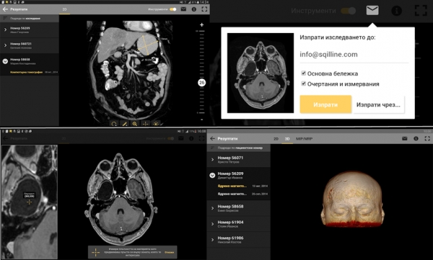Open sort option 'Подреди по пациентски номер'
The image size is (433, 260).
point(239,148)
